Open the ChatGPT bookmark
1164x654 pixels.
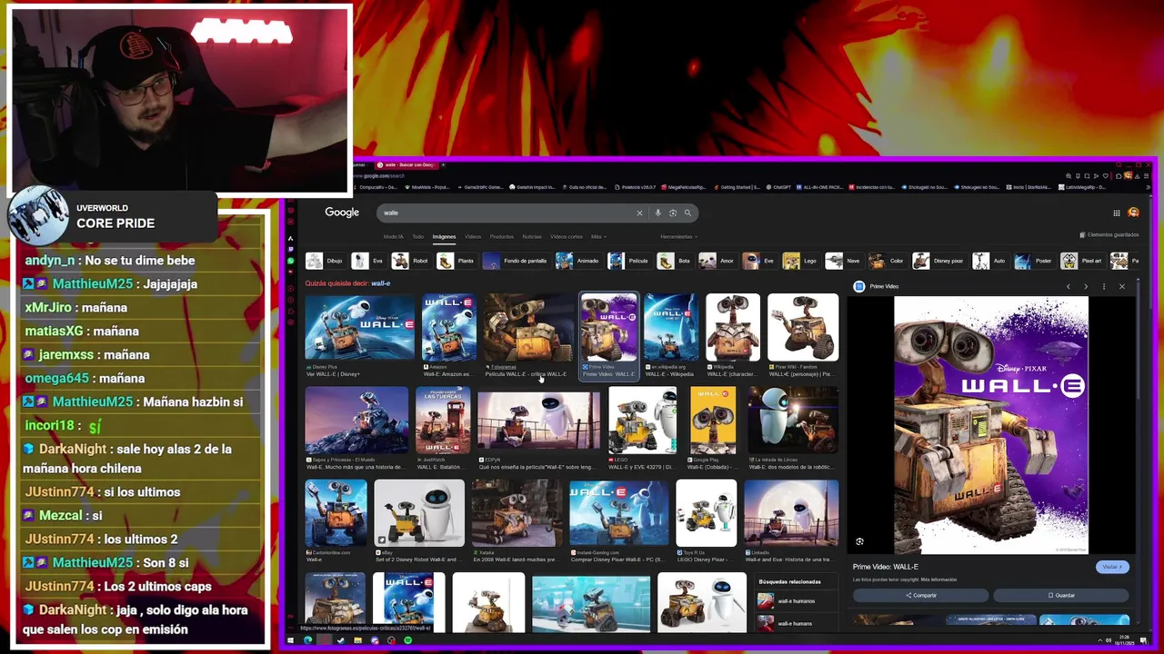(779, 187)
